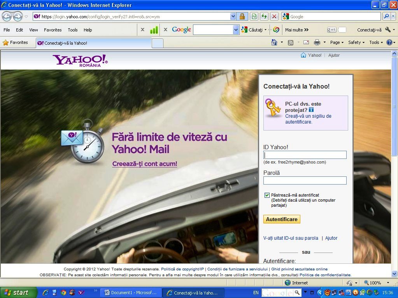The width and height of the screenshot is (398, 298).
Task: Click the Show Desktop quick launch icon
Action: point(54,293)
